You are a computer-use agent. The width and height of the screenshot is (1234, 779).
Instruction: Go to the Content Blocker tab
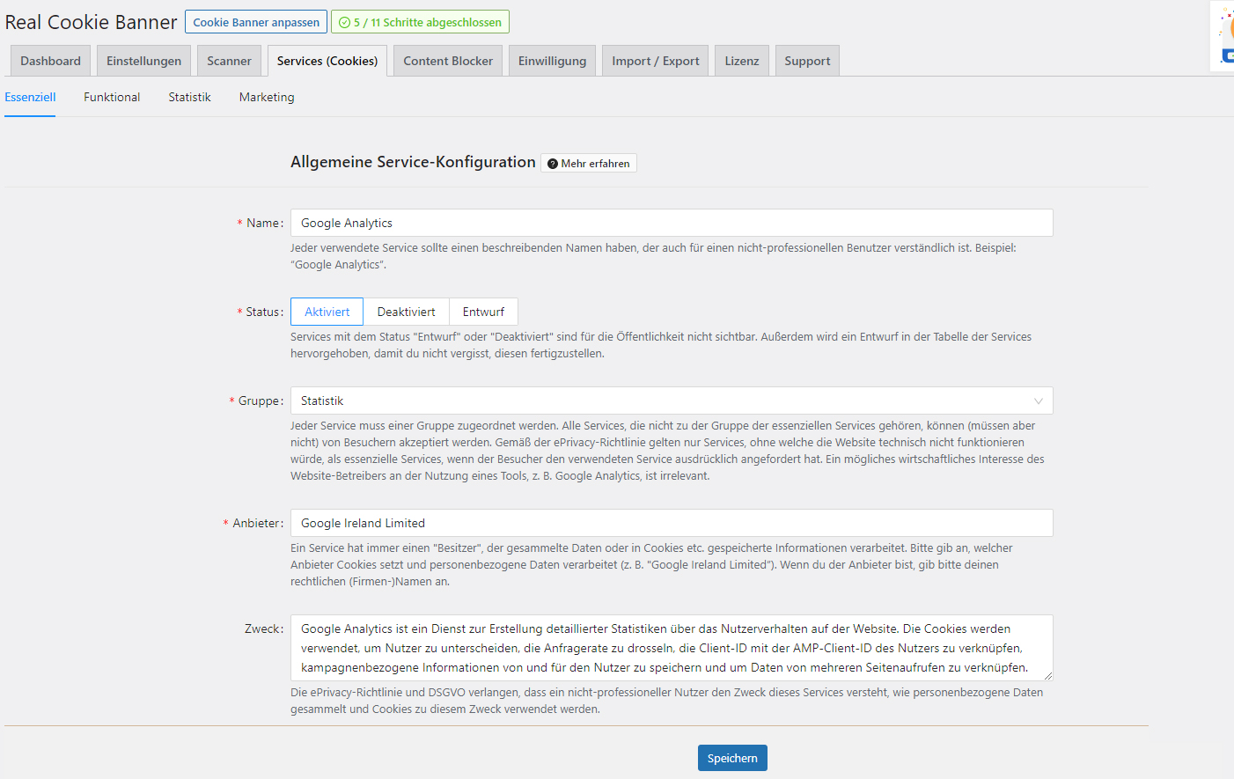(448, 61)
